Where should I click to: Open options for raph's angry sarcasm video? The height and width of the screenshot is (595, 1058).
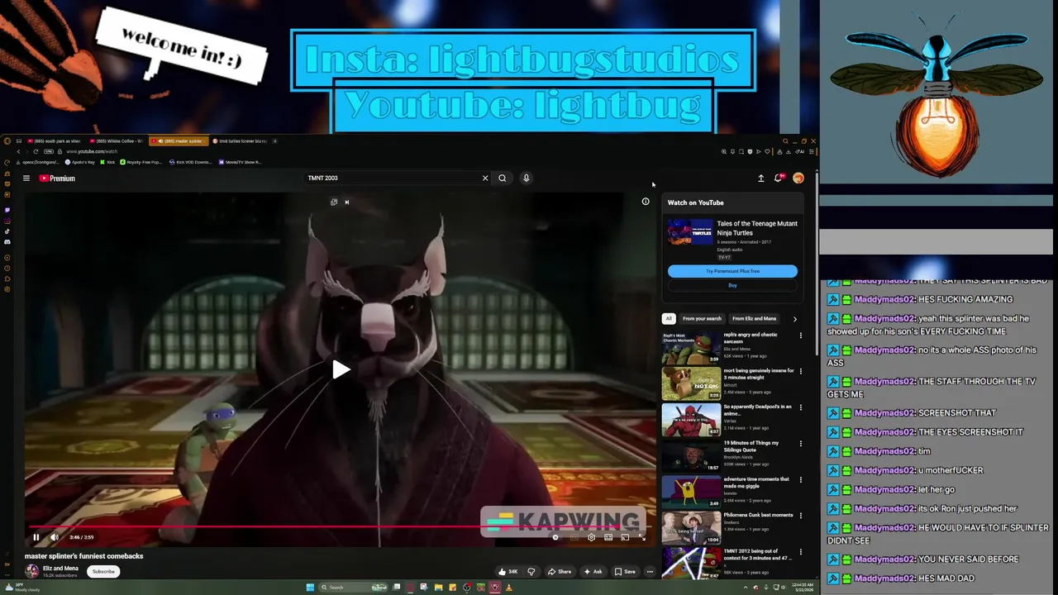click(800, 336)
